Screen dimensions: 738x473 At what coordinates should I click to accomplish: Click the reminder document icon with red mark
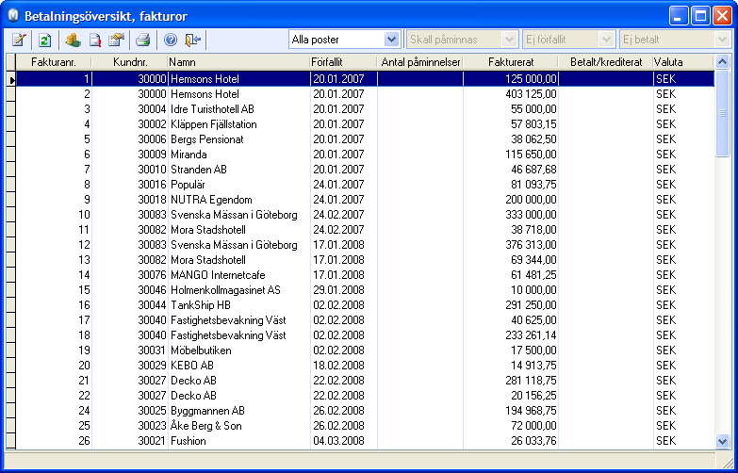(x=94, y=40)
